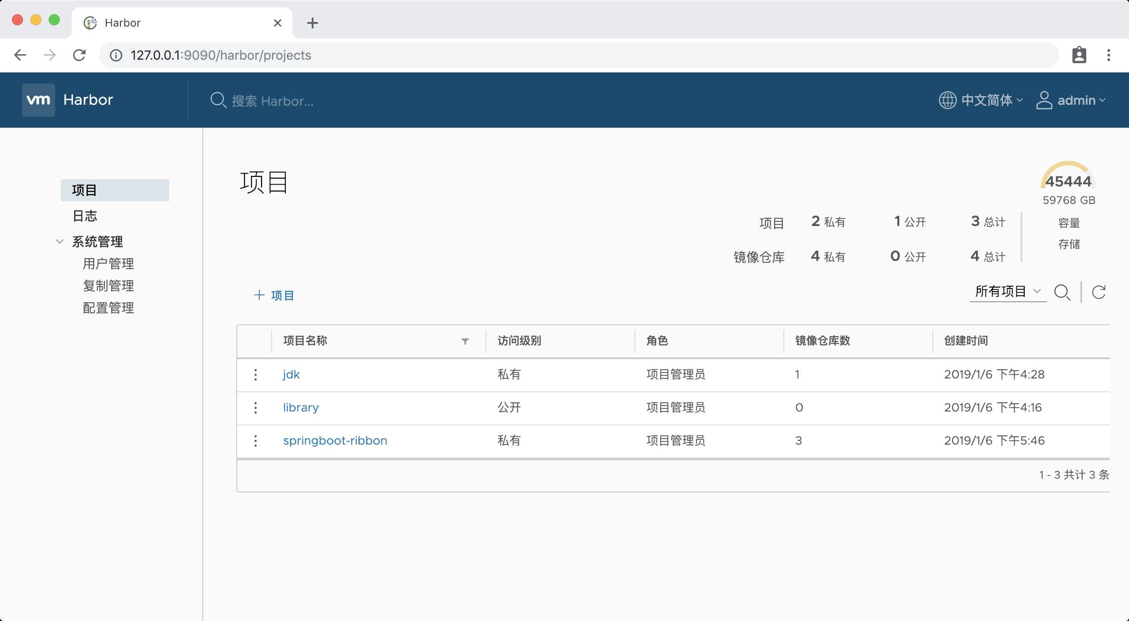Click springboot-ribbon time 2019/1/6 下午5:46
This screenshot has height=621, width=1129.
(994, 440)
